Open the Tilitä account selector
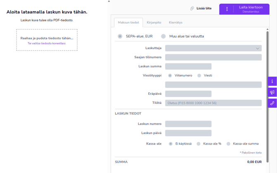277x173 pixels. pos(213,103)
